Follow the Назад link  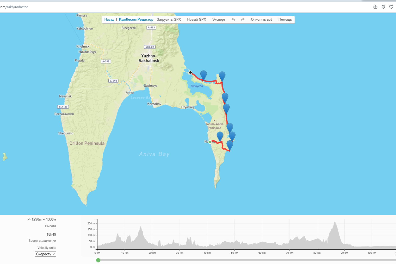[109, 20]
